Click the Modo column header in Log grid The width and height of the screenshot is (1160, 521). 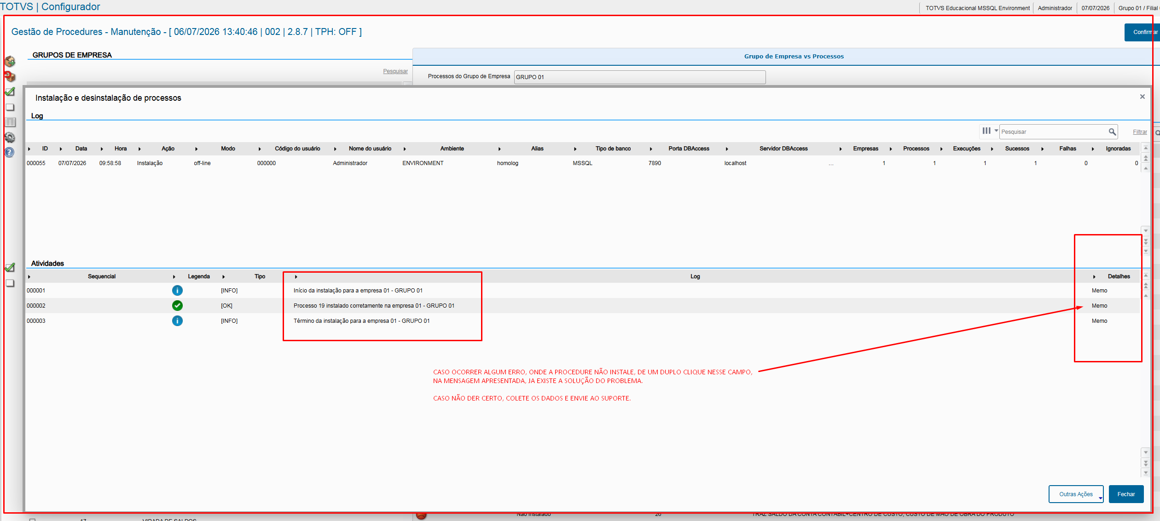228,149
